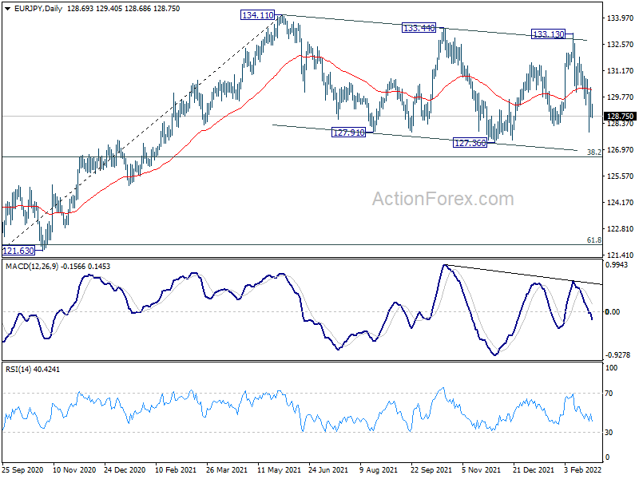
Task: Click the 134.110 price high label
Action: coord(257,15)
